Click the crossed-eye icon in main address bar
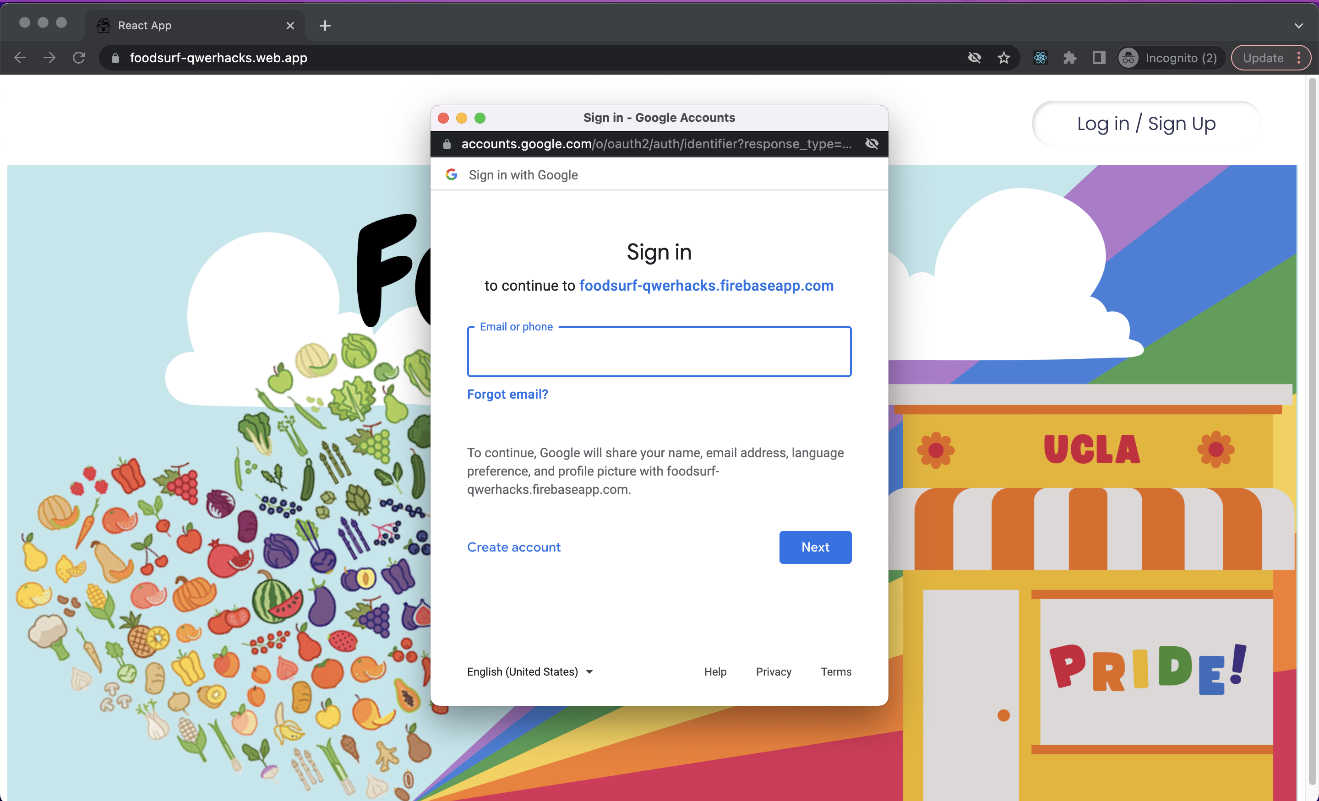Image resolution: width=1319 pixels, height=801 pixels. (x=974, y=58)
